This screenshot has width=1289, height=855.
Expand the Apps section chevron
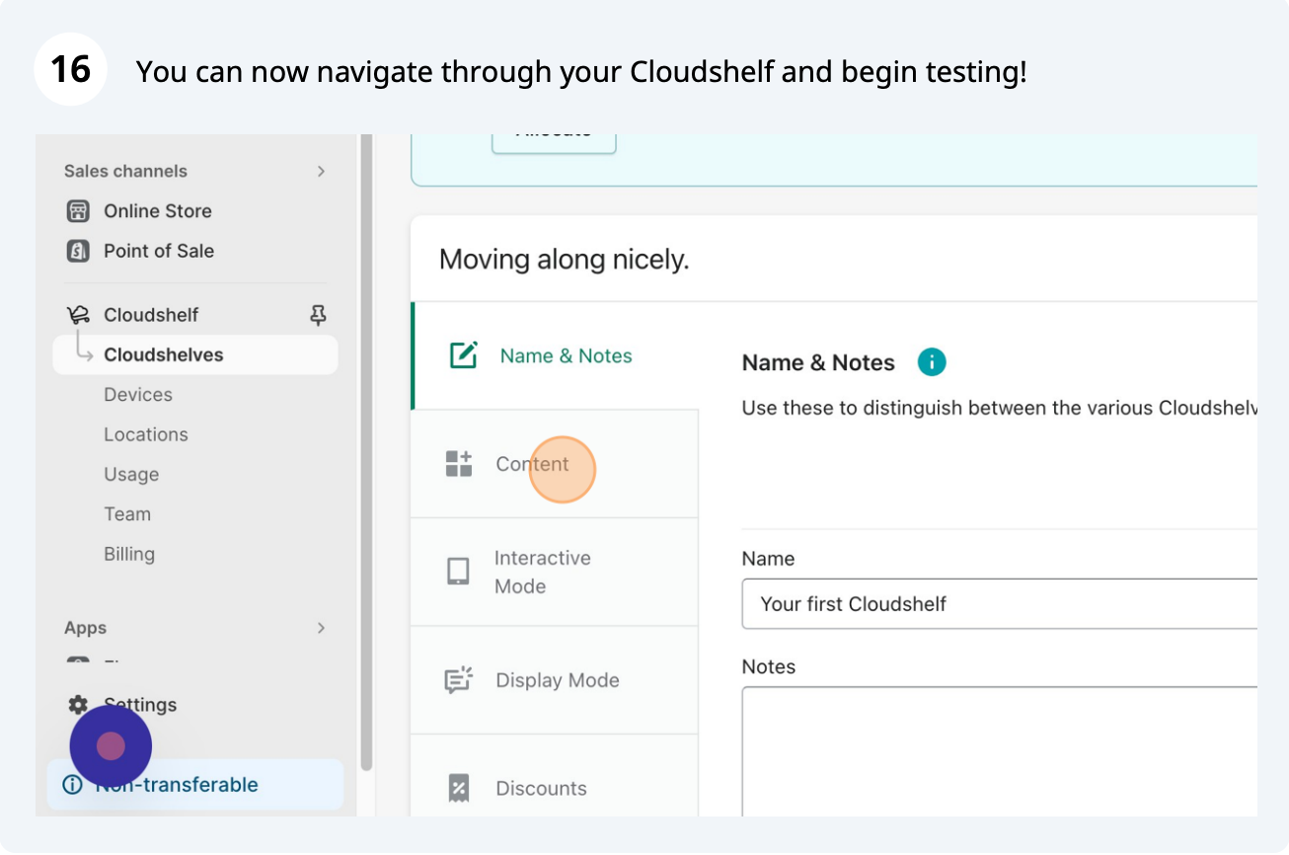pyautogui.click(x=321, y=628)
